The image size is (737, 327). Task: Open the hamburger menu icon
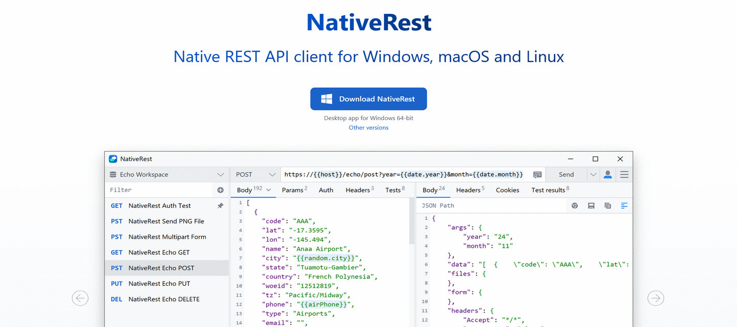point(624,174)
